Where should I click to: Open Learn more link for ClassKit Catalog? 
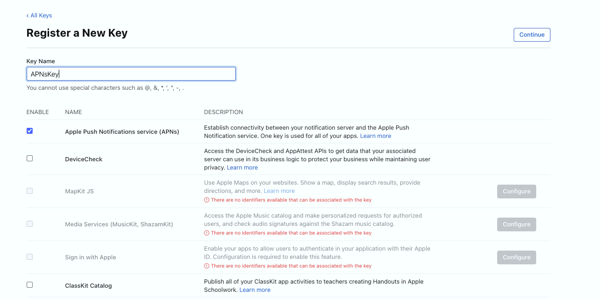(255, 290)
